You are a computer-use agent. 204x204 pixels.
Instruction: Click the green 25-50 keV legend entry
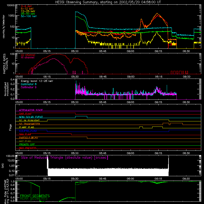(28, 14)
